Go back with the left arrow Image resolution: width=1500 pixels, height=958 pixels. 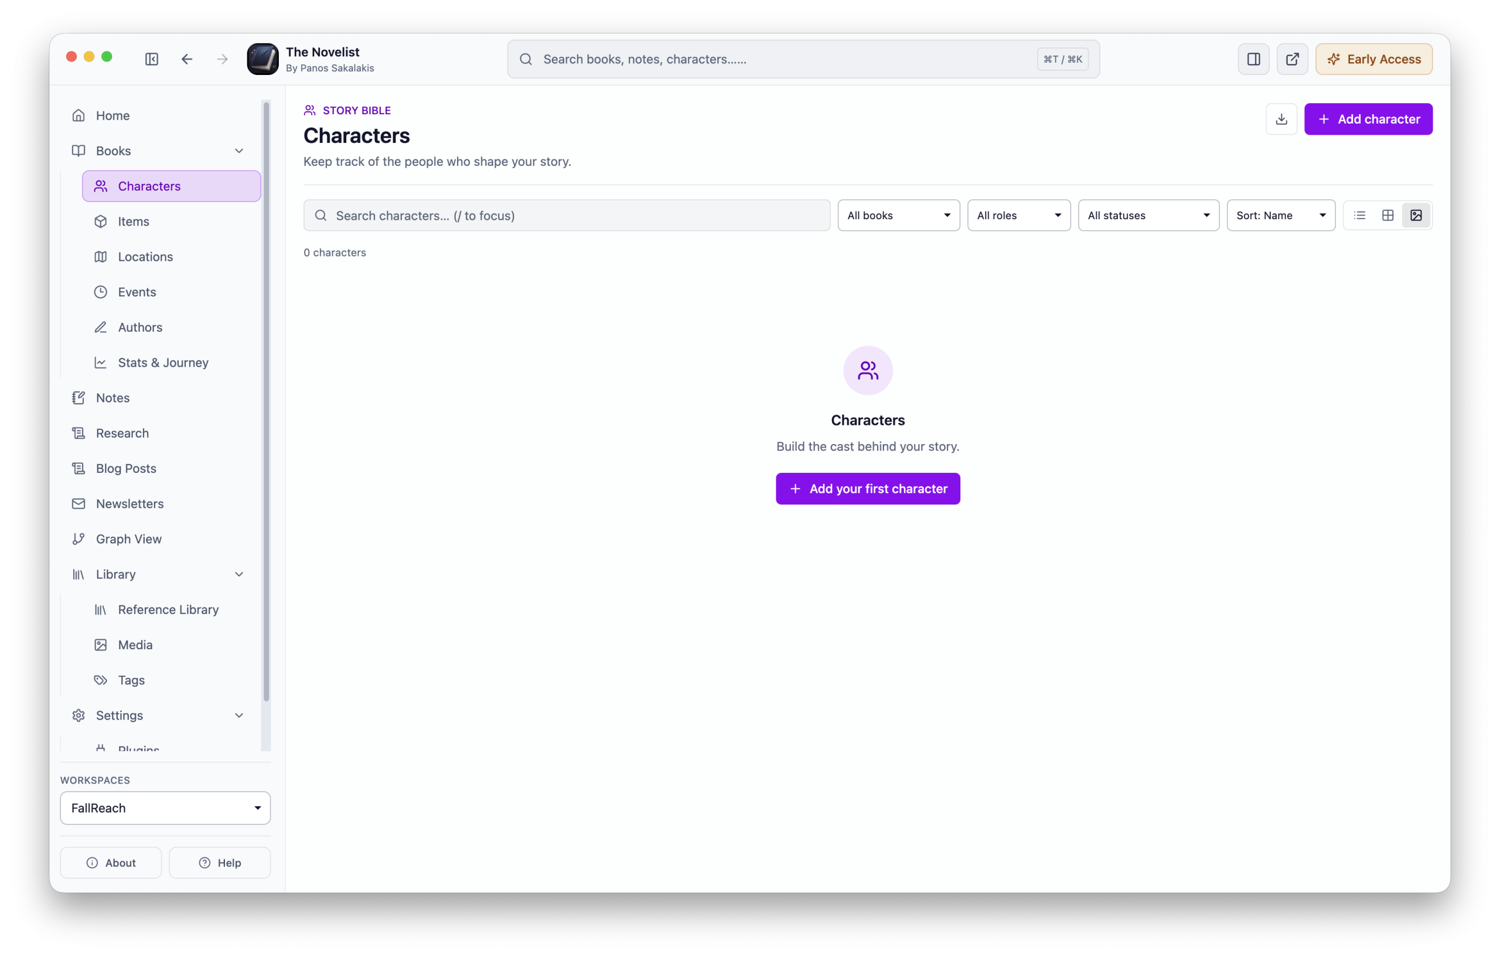click(187, 59)
